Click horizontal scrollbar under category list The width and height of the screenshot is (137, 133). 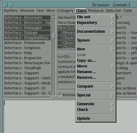click(27, 97)
